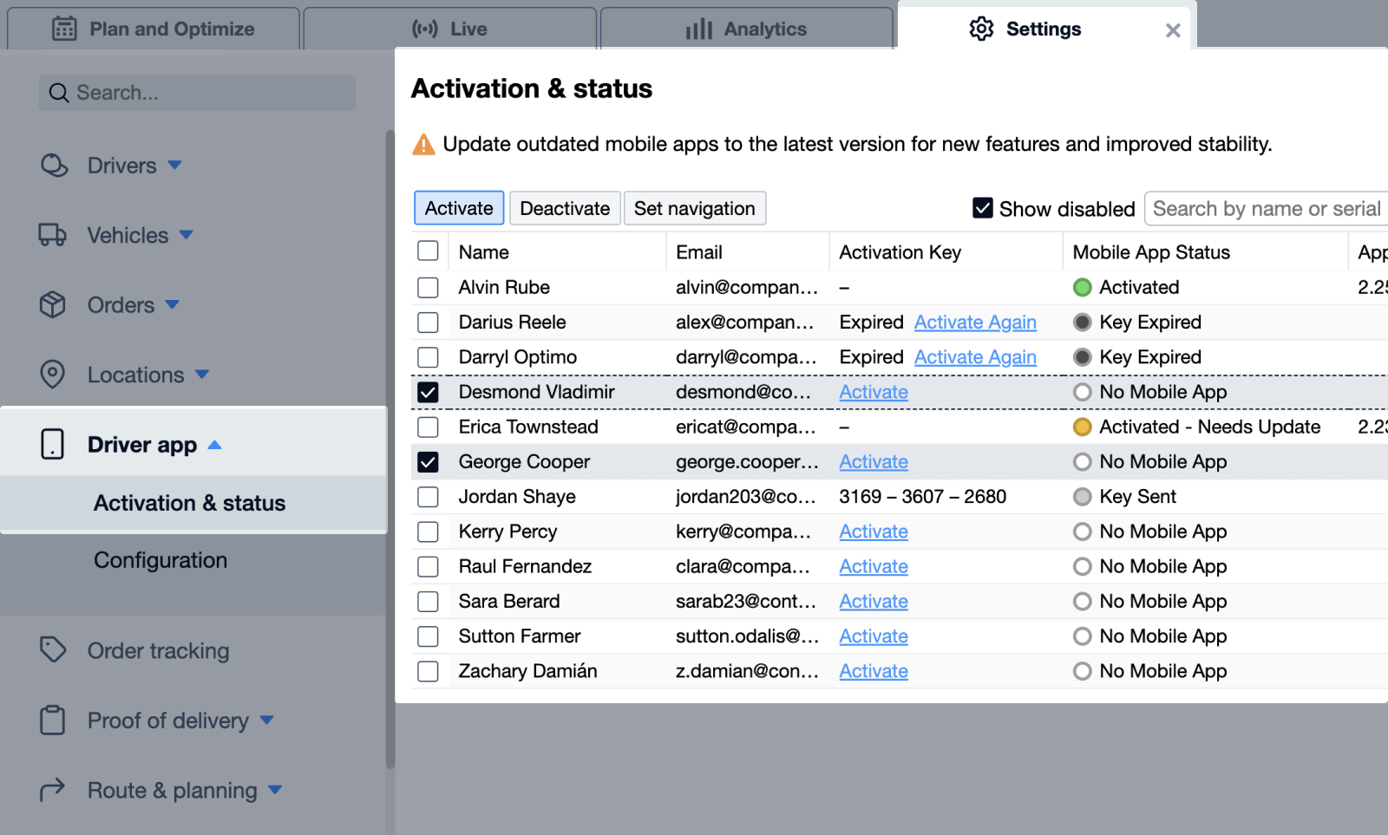
Task: Click Activate Again link for Darryl Optimo
Action: pyautogui.click(x=975, y=357)
